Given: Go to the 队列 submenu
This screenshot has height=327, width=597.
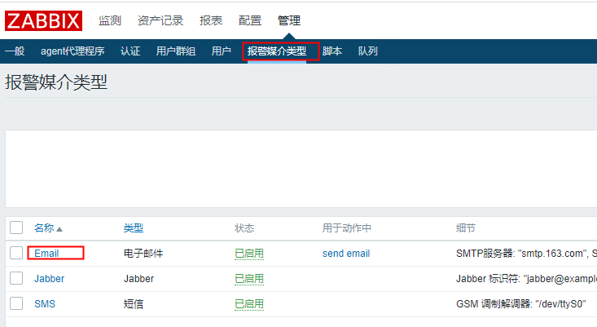Looking at the screenshot, I should tap(368, 51).
